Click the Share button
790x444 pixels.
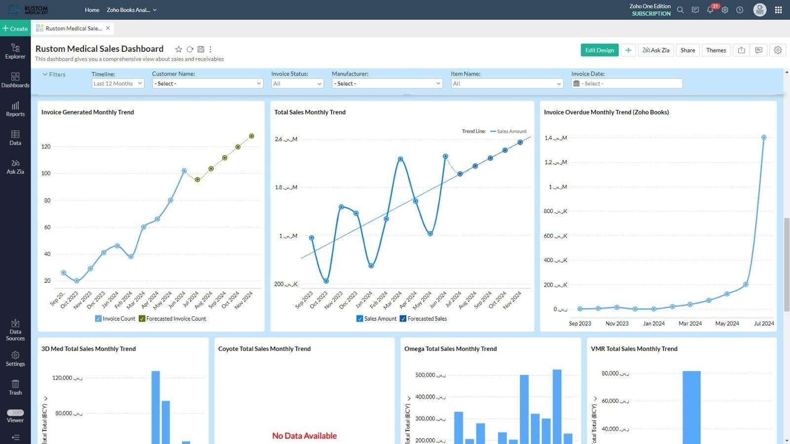(x=688, y=50)
